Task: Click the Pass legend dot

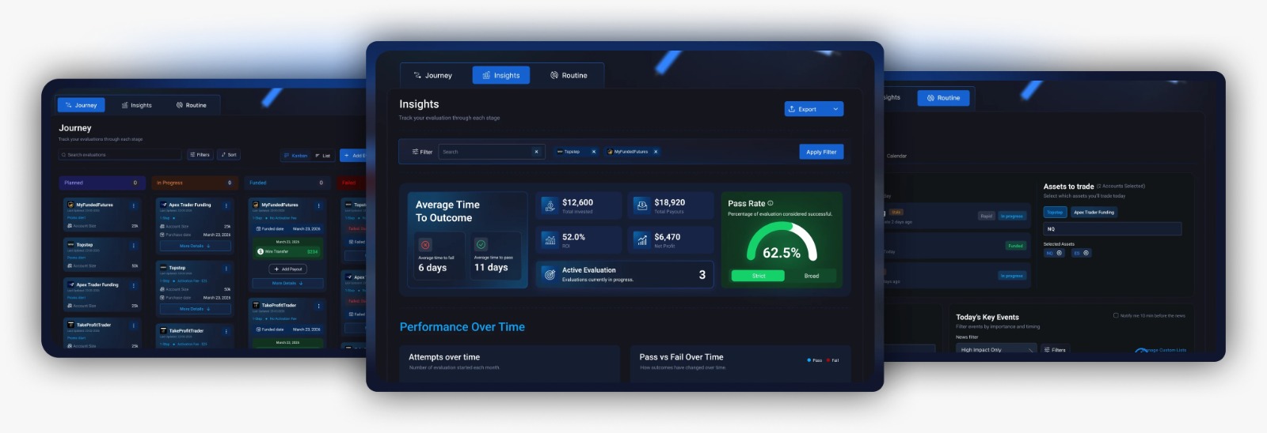Action: pyautogui.click(x=809, y=360)
